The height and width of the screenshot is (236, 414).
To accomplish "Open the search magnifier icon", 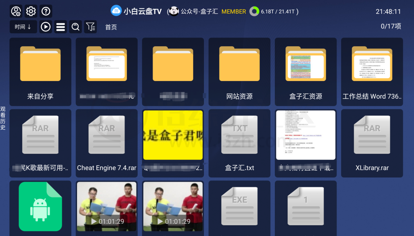I will pos(76,27).
